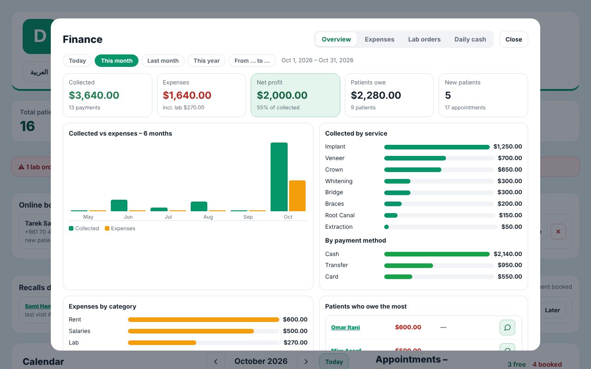Click the lab order warning triangle icon
The image size is (591, 369).
point(21,167)
